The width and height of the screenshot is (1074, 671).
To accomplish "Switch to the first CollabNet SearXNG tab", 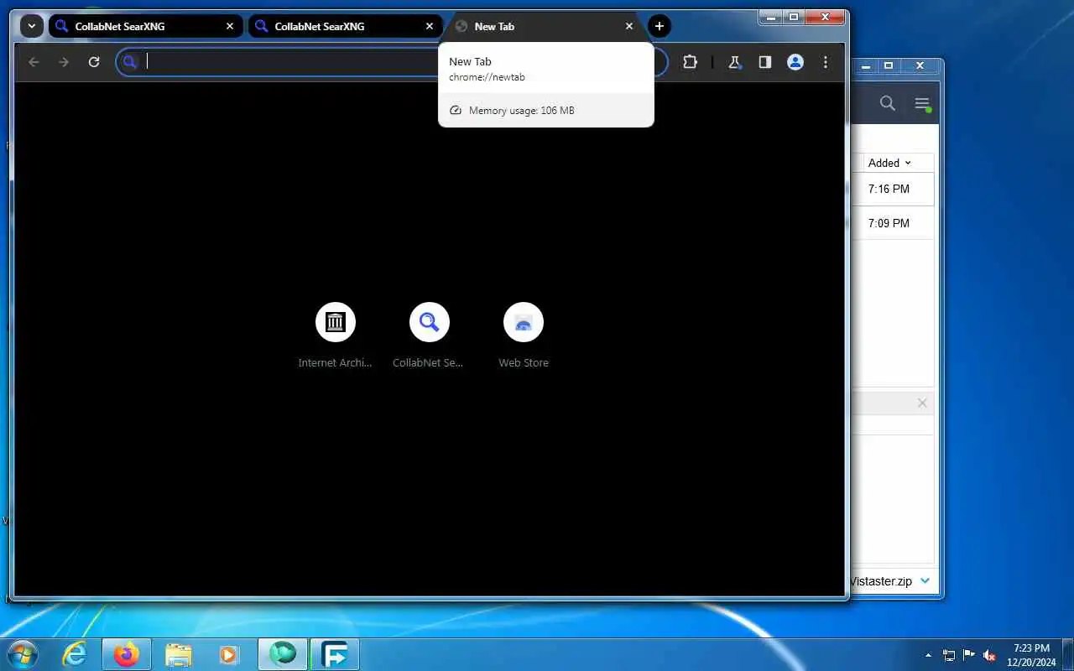I will coord(145,26).
